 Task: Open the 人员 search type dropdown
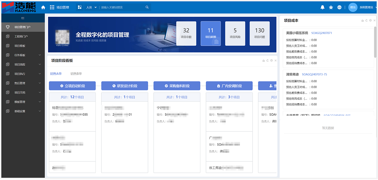[x=91, y=7]
